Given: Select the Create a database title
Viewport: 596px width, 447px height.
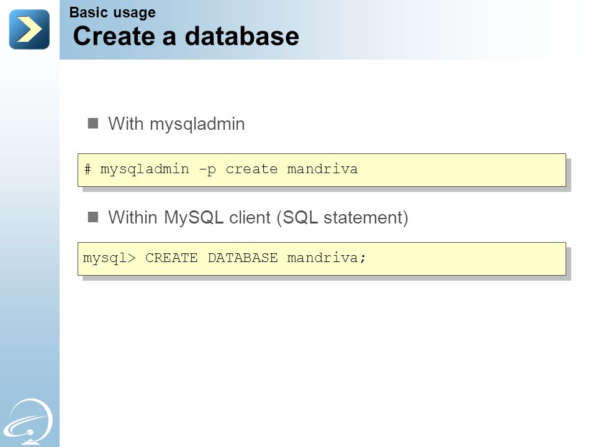Looking at the screenshot, I should (x=186, y=36).
